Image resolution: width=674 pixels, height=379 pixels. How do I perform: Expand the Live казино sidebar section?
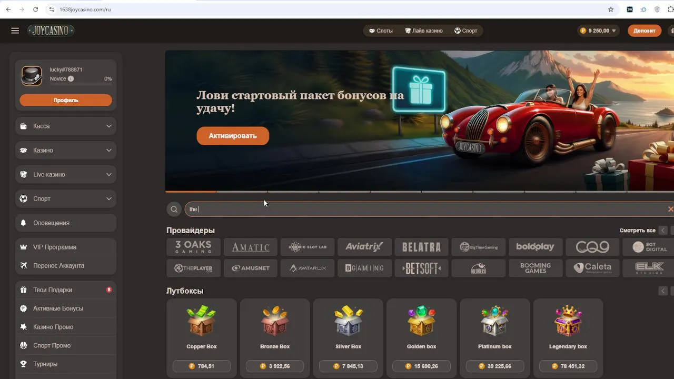click(66, 175)
